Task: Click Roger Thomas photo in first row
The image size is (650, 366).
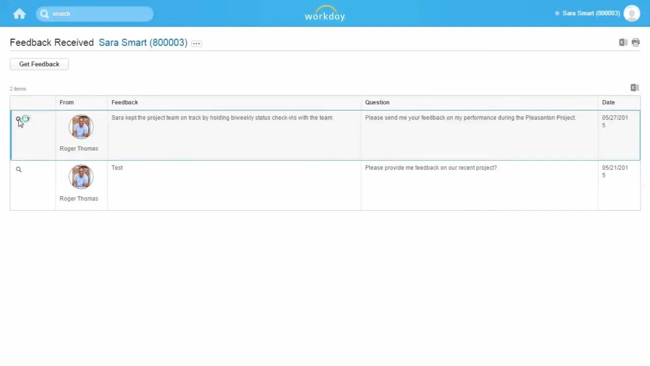Action: (x=81, y=127)
